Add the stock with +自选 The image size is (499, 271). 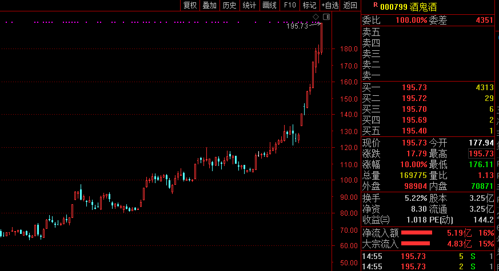click(330, 6)
